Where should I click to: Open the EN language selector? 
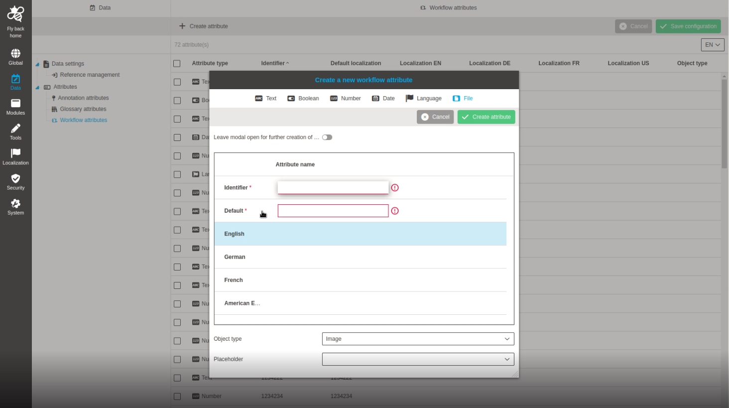click(713, 45)
